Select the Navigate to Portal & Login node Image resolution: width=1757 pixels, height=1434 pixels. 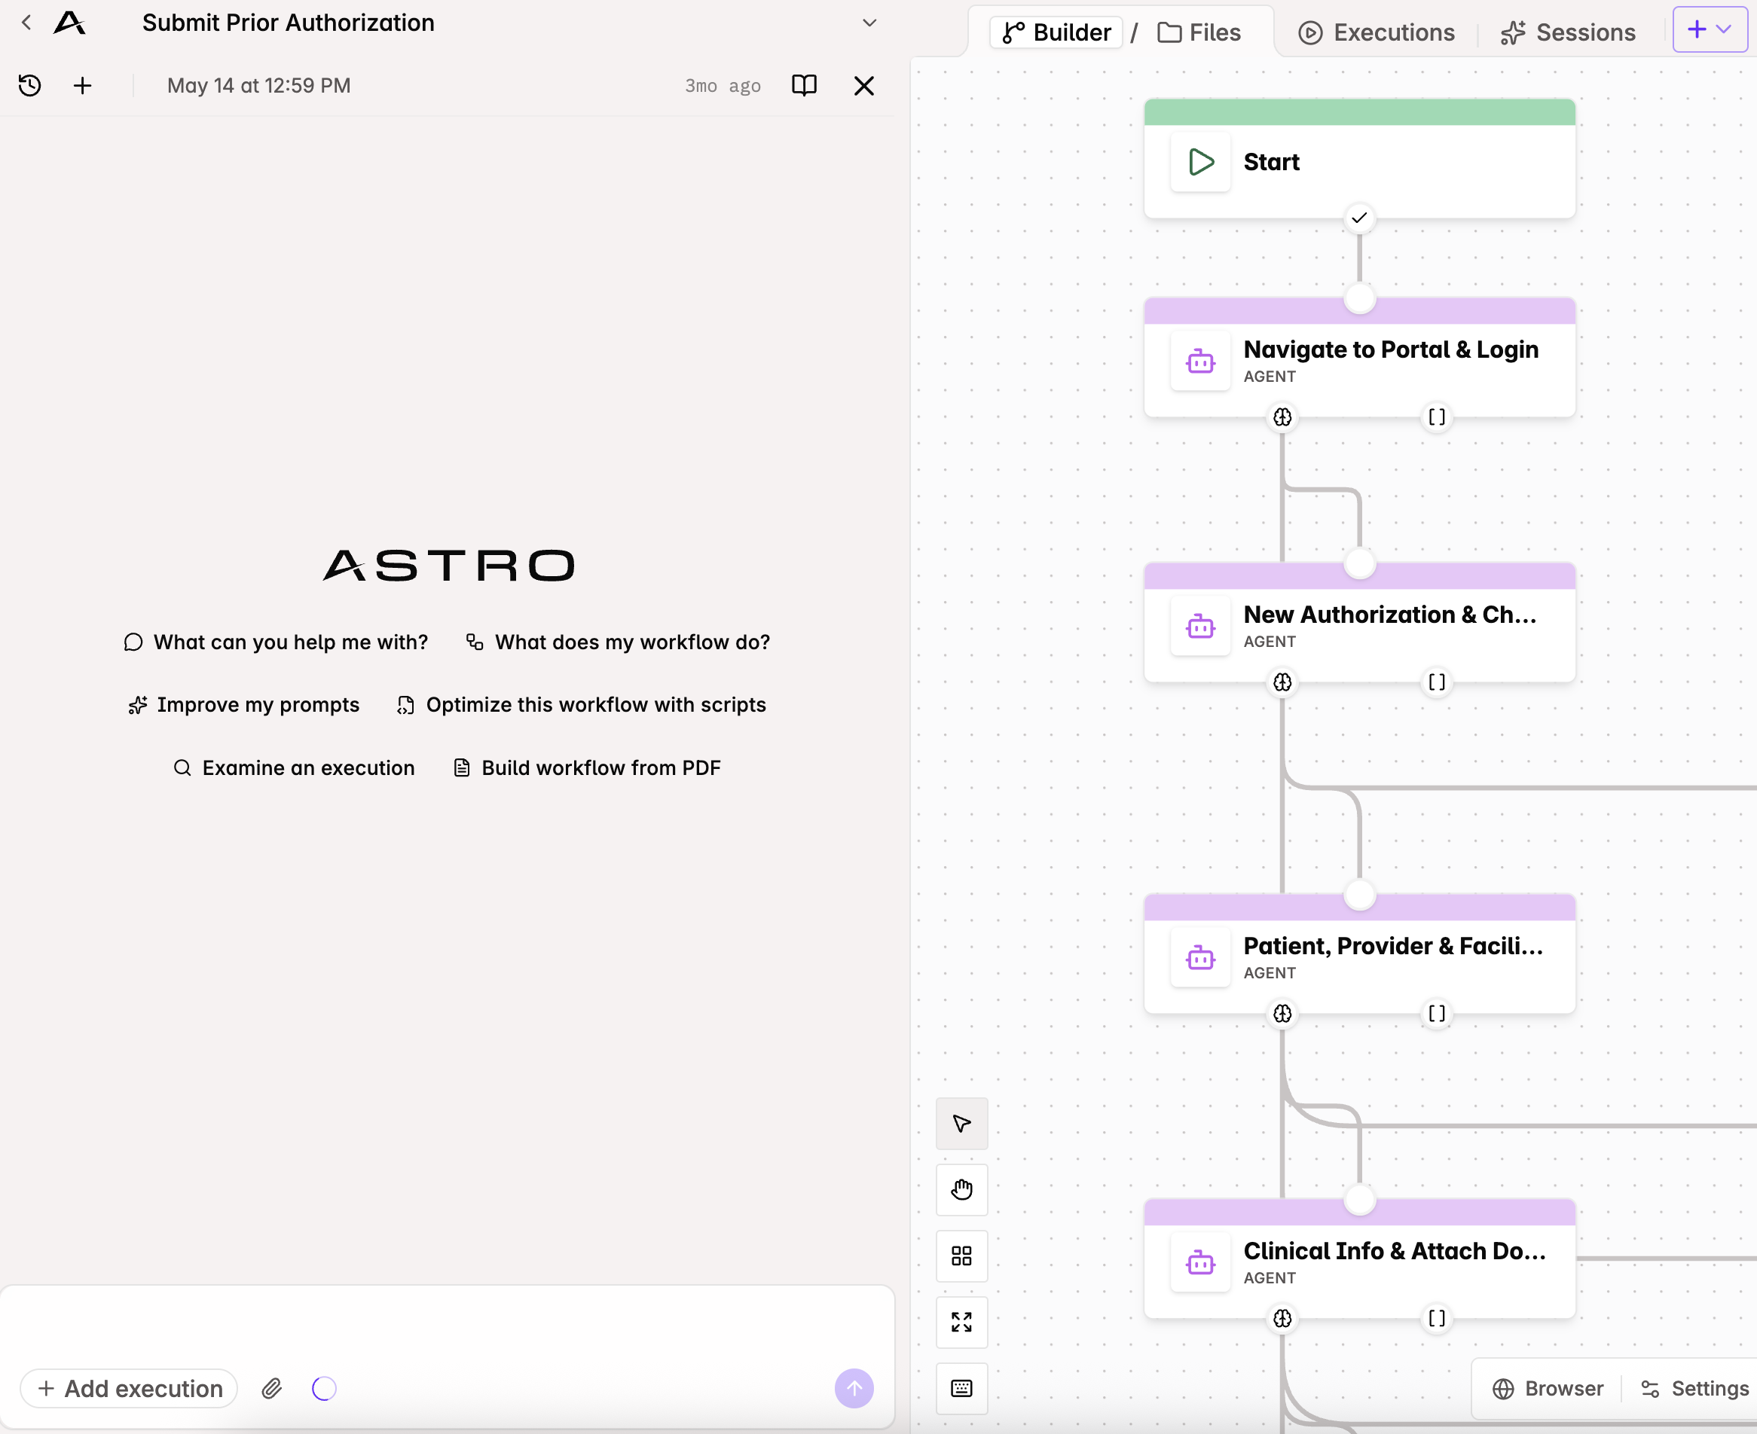(1359, 358)
